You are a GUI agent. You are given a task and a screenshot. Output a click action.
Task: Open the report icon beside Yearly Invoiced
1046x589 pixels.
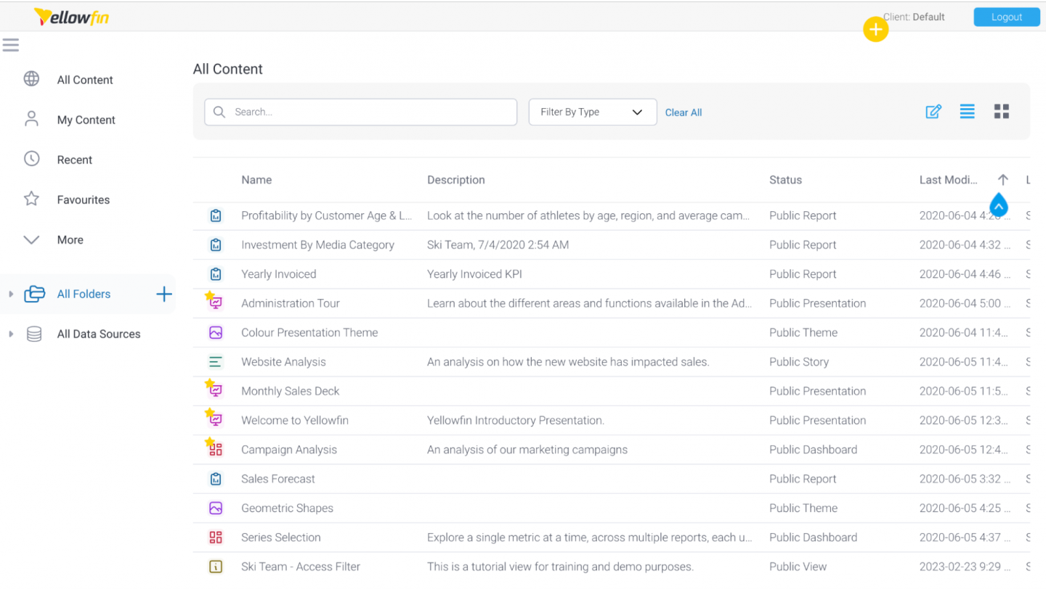(x=215, y=273)
